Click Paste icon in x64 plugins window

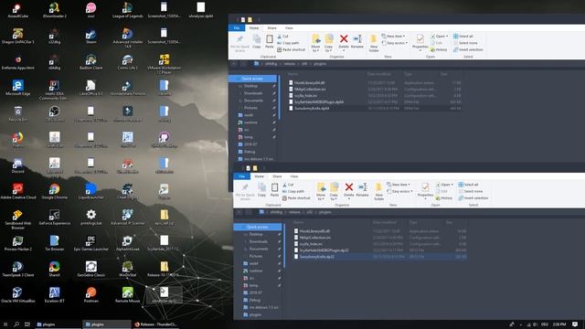pyautogui.click(x=270, y=41)
